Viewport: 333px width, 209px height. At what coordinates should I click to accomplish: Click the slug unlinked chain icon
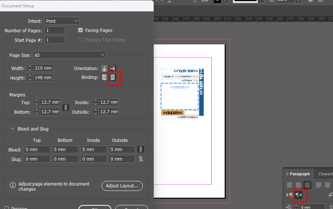pyautogui.click(x=140, y=159)
